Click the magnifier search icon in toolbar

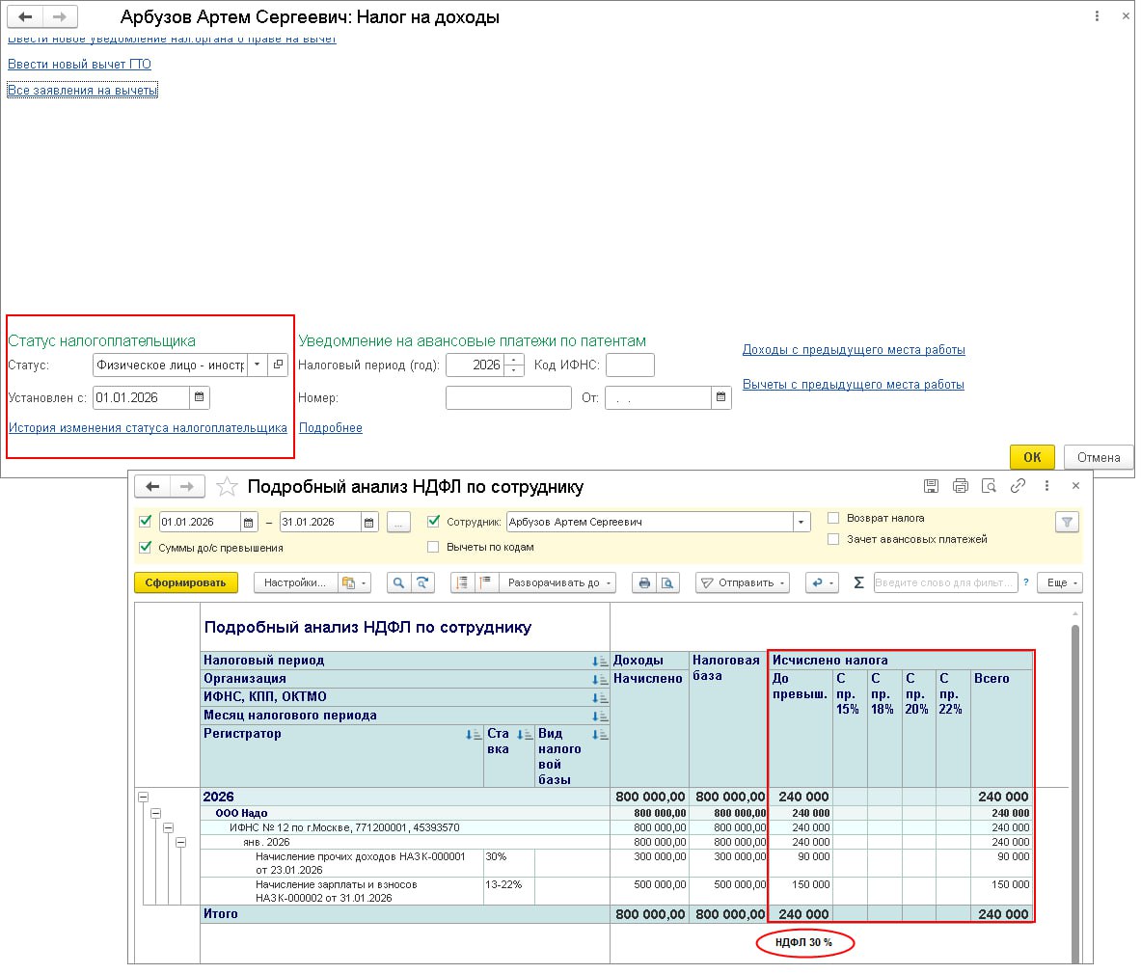(398, 582)
